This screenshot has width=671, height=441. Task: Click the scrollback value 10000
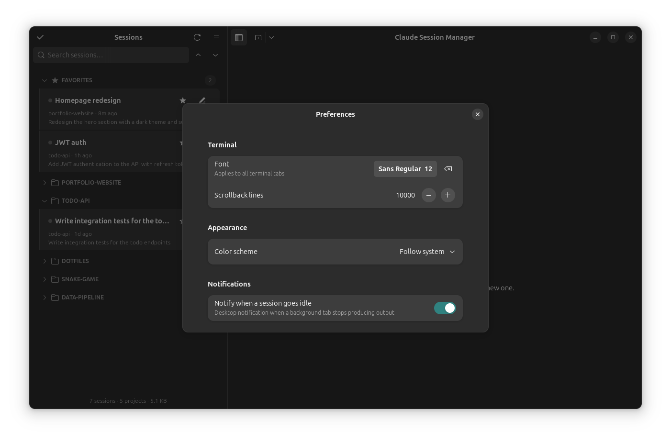(x=405, y=195)
